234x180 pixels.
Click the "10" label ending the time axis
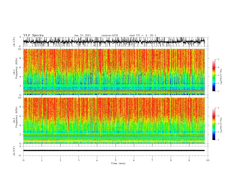(208, 160)
